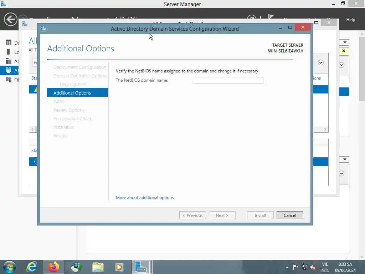Open the lower-right Tasks dropdown arrow
This screenshot has width=365, height=274.
tap(345, 159)
